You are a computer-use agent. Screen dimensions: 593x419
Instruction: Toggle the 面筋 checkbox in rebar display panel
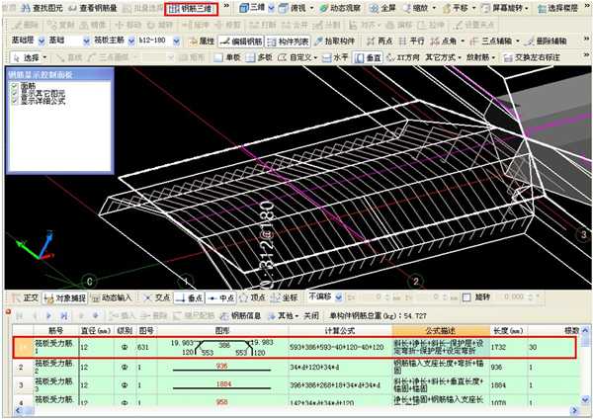(x=15, y=87)
